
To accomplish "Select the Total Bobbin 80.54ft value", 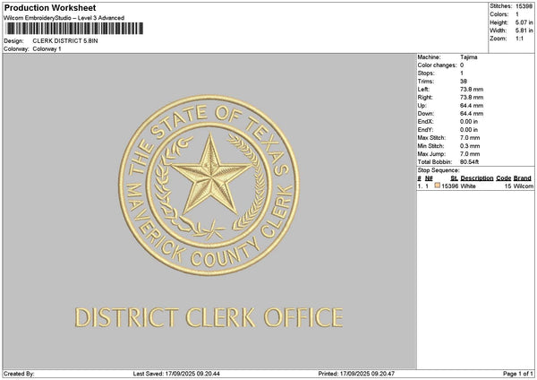I will [471, 160].
